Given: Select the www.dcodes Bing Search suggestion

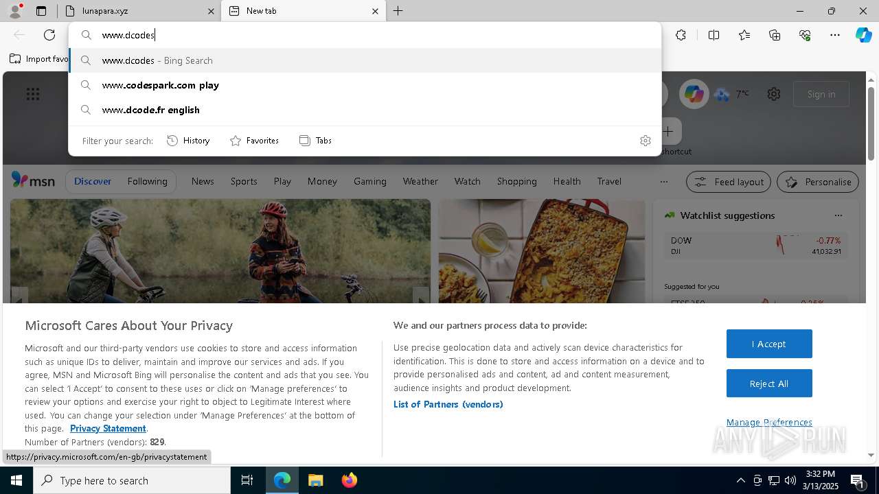Looking at the screenshot, I should click(365, 60).
